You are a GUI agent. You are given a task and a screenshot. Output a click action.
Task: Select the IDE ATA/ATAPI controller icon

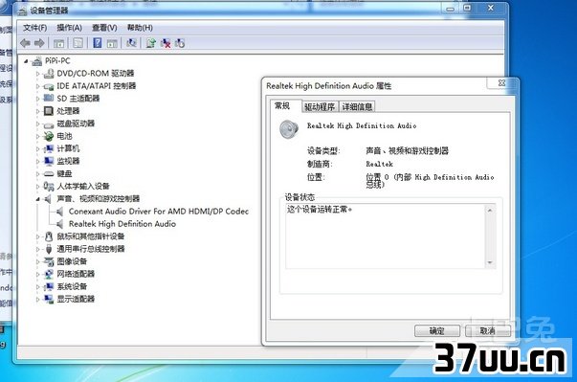(49, 86)
